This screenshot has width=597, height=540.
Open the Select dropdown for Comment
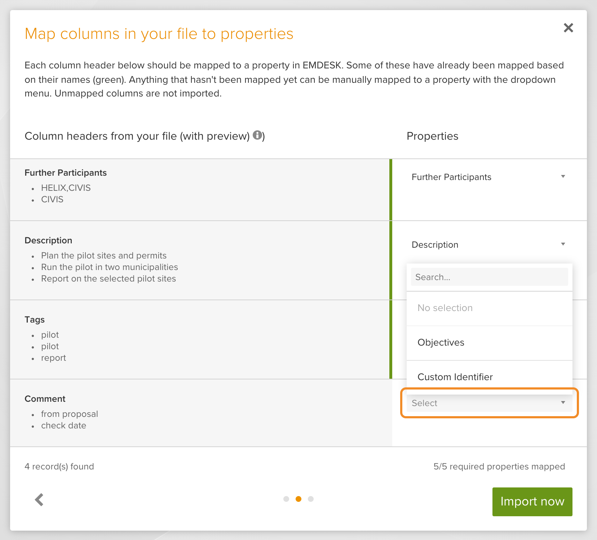tap(489, 403)
